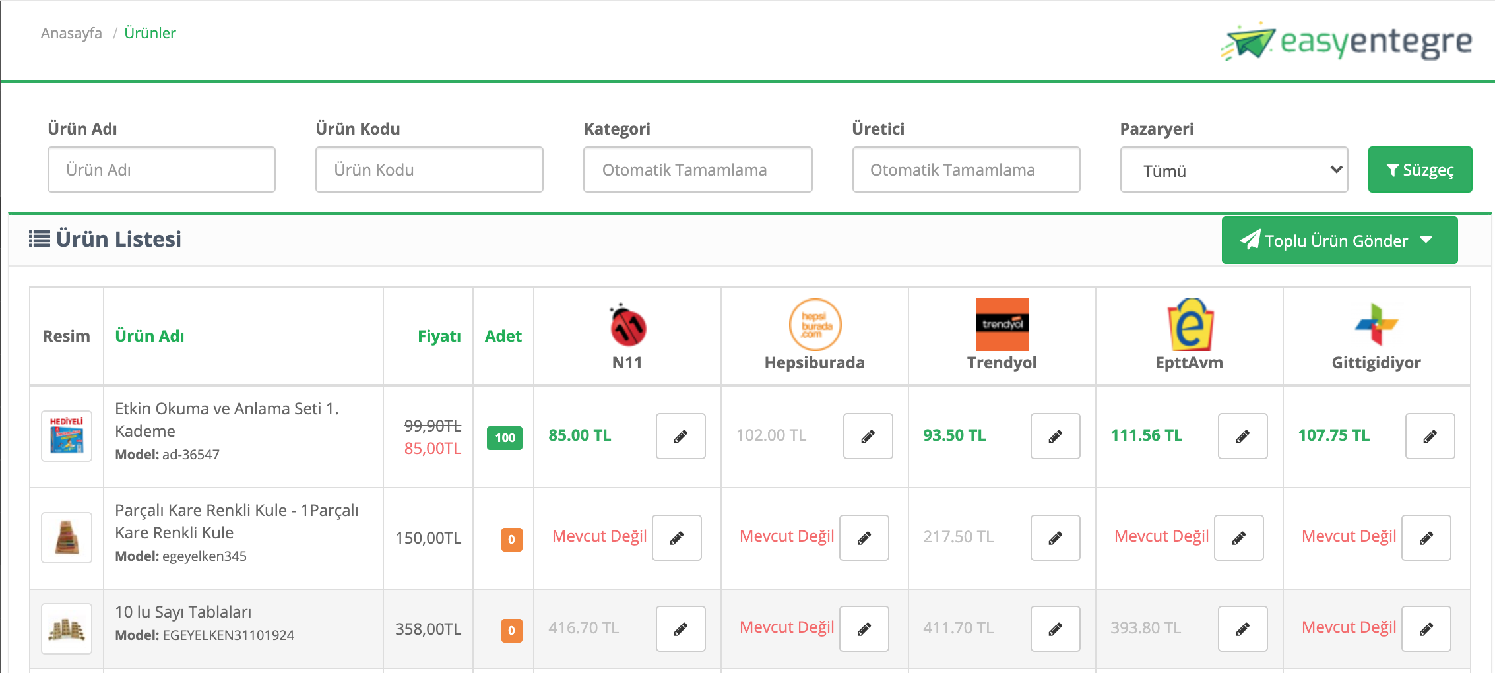Click the 85.00 TL N11 price
The height and width of the screenshot is (673, 1495).
[580, 435]
